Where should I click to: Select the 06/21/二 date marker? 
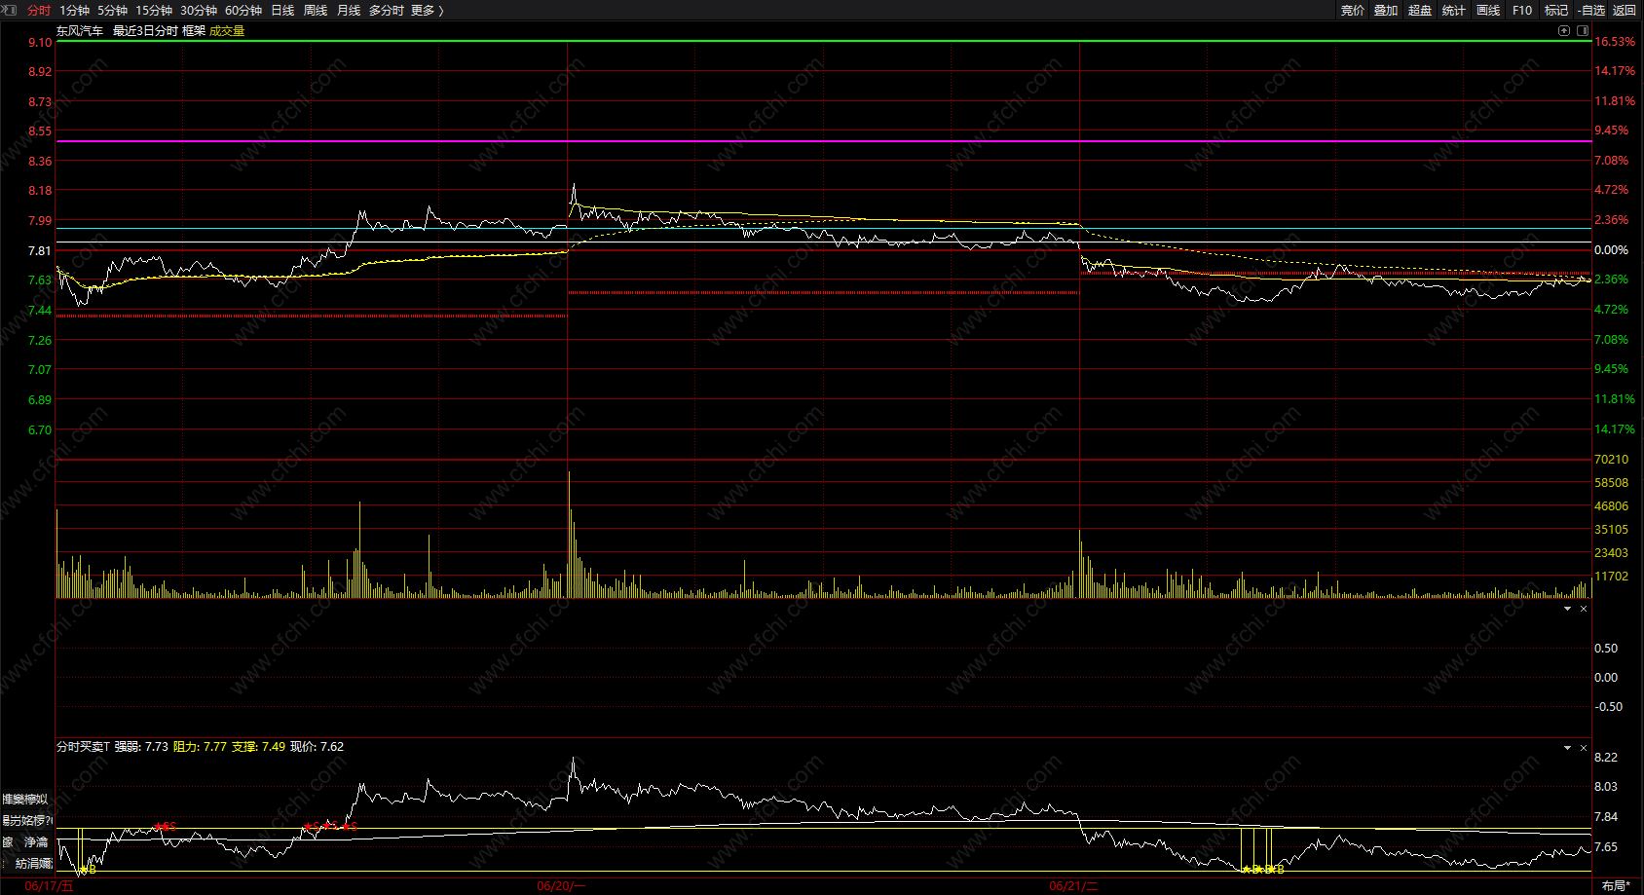(x=1073, y=886)
